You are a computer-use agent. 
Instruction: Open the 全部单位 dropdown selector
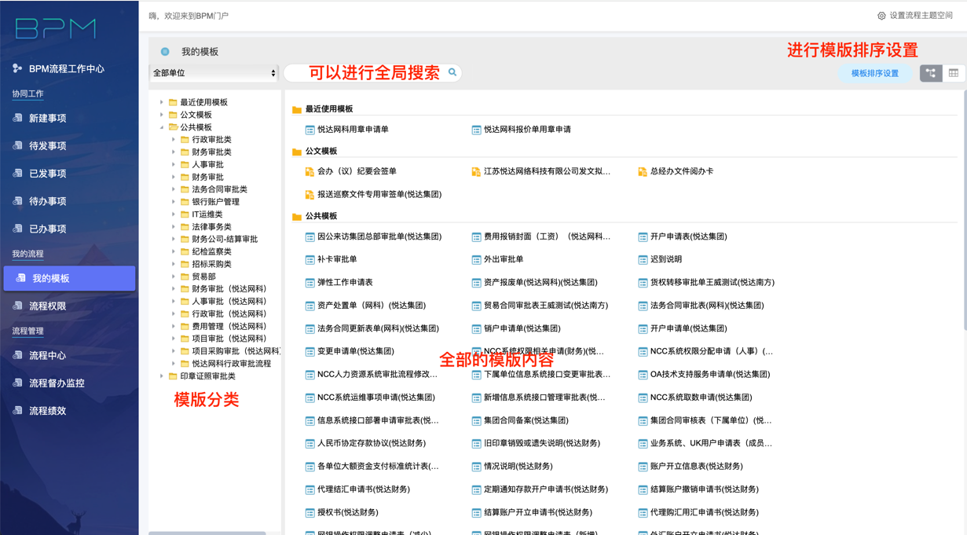214,73
